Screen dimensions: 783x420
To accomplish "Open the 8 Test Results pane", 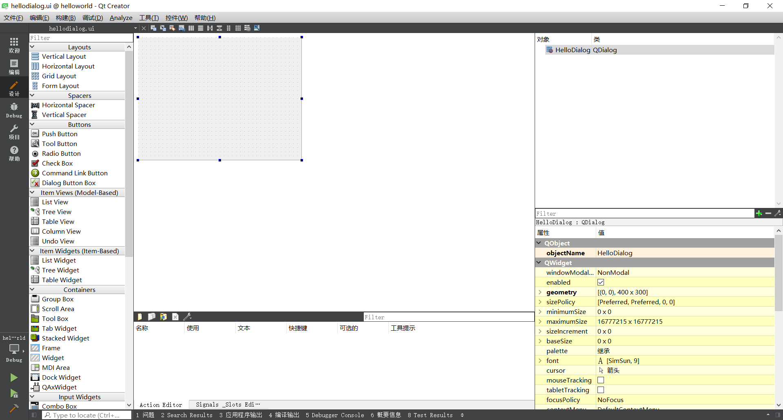I will [430, 415].
